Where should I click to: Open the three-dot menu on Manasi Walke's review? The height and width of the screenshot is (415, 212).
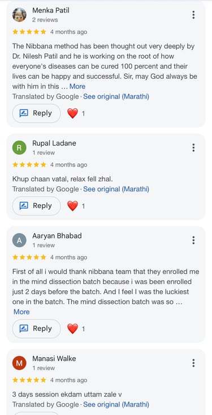click(193, 363)
